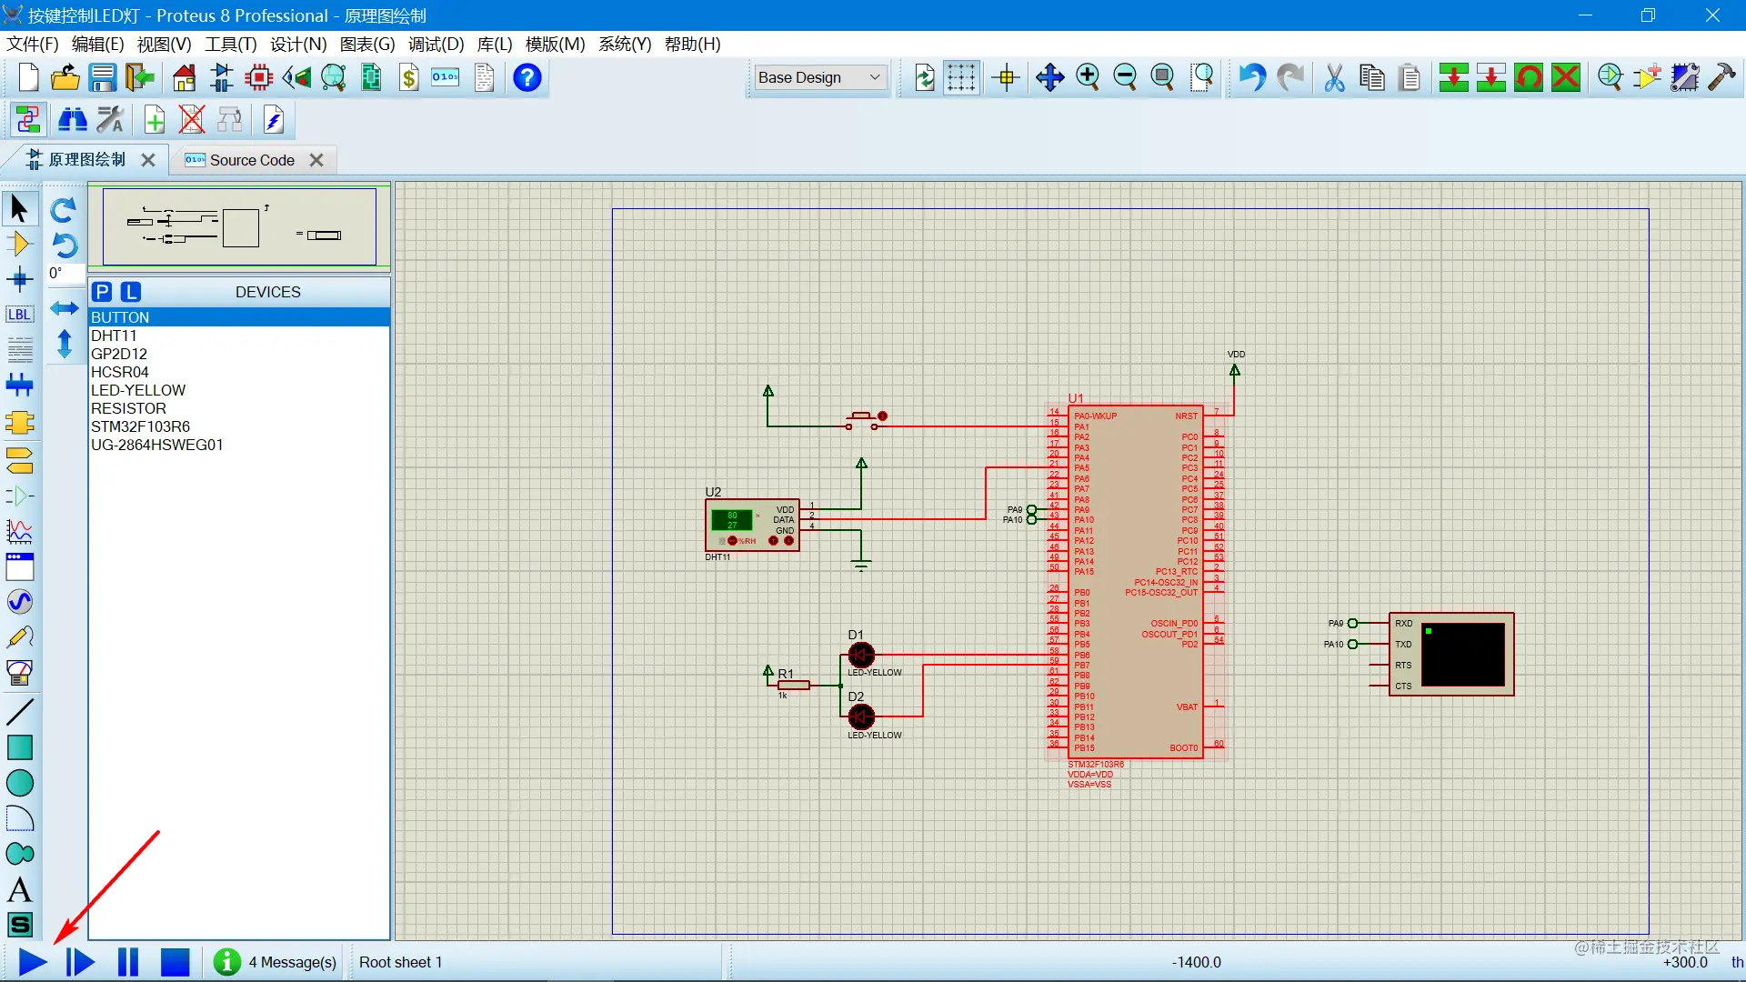
Task: Pause the running simulation
Action: point(128,962)
